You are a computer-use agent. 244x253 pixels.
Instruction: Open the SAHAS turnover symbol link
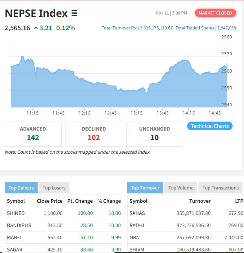click(x=137, y=213)
